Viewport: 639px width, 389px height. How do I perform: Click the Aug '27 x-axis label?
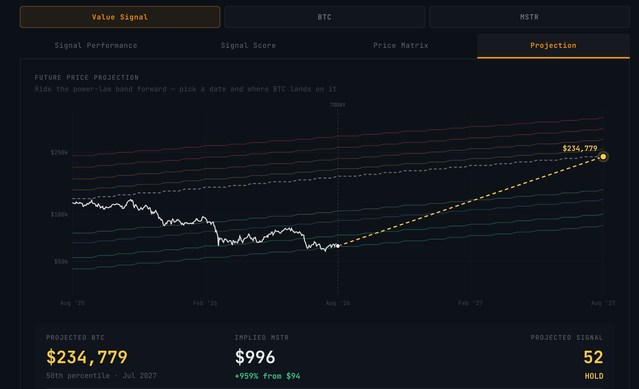(x=603, y=303)
